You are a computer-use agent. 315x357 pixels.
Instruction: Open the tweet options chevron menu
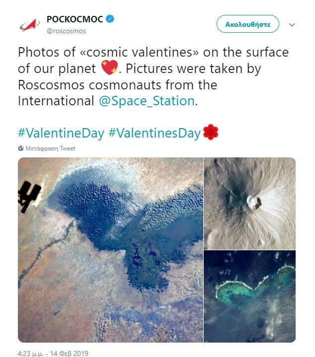(292, 24)
